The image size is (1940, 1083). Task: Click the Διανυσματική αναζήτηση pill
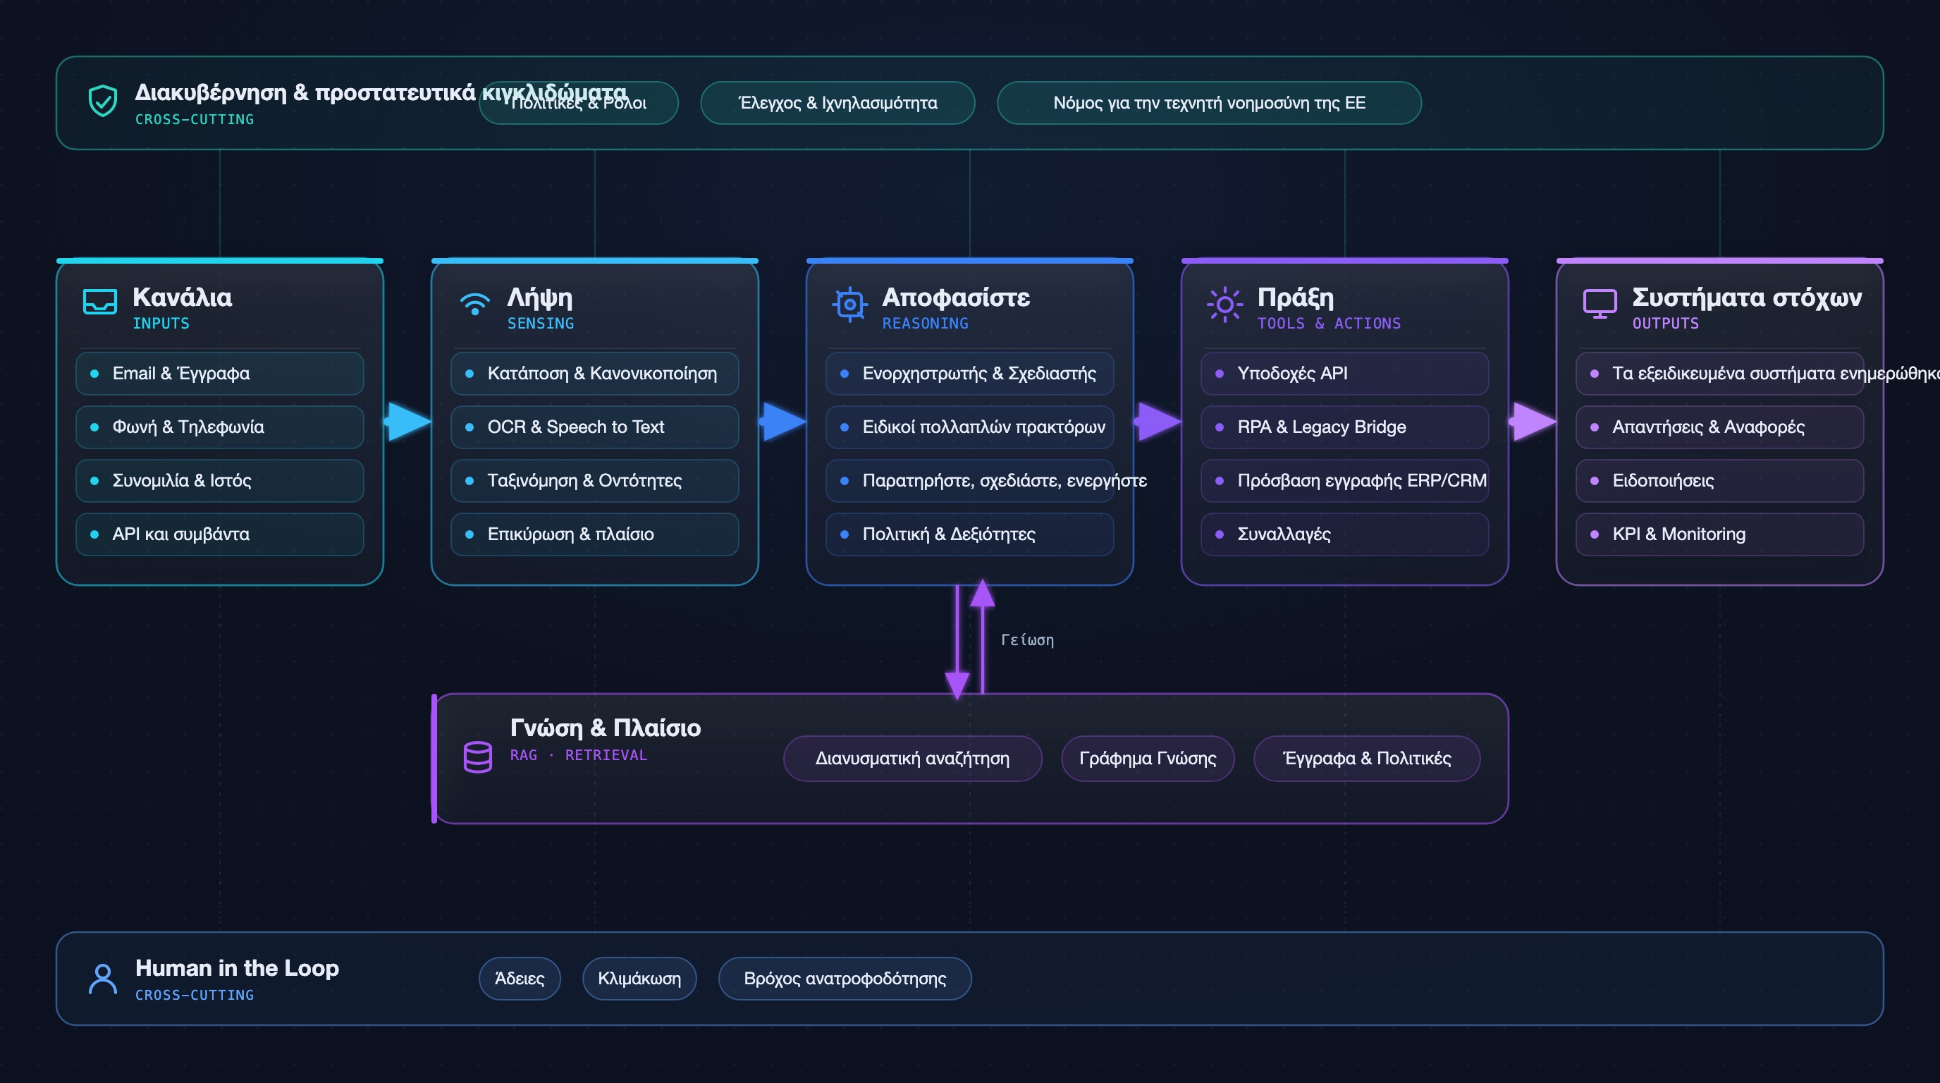point(912,759)
